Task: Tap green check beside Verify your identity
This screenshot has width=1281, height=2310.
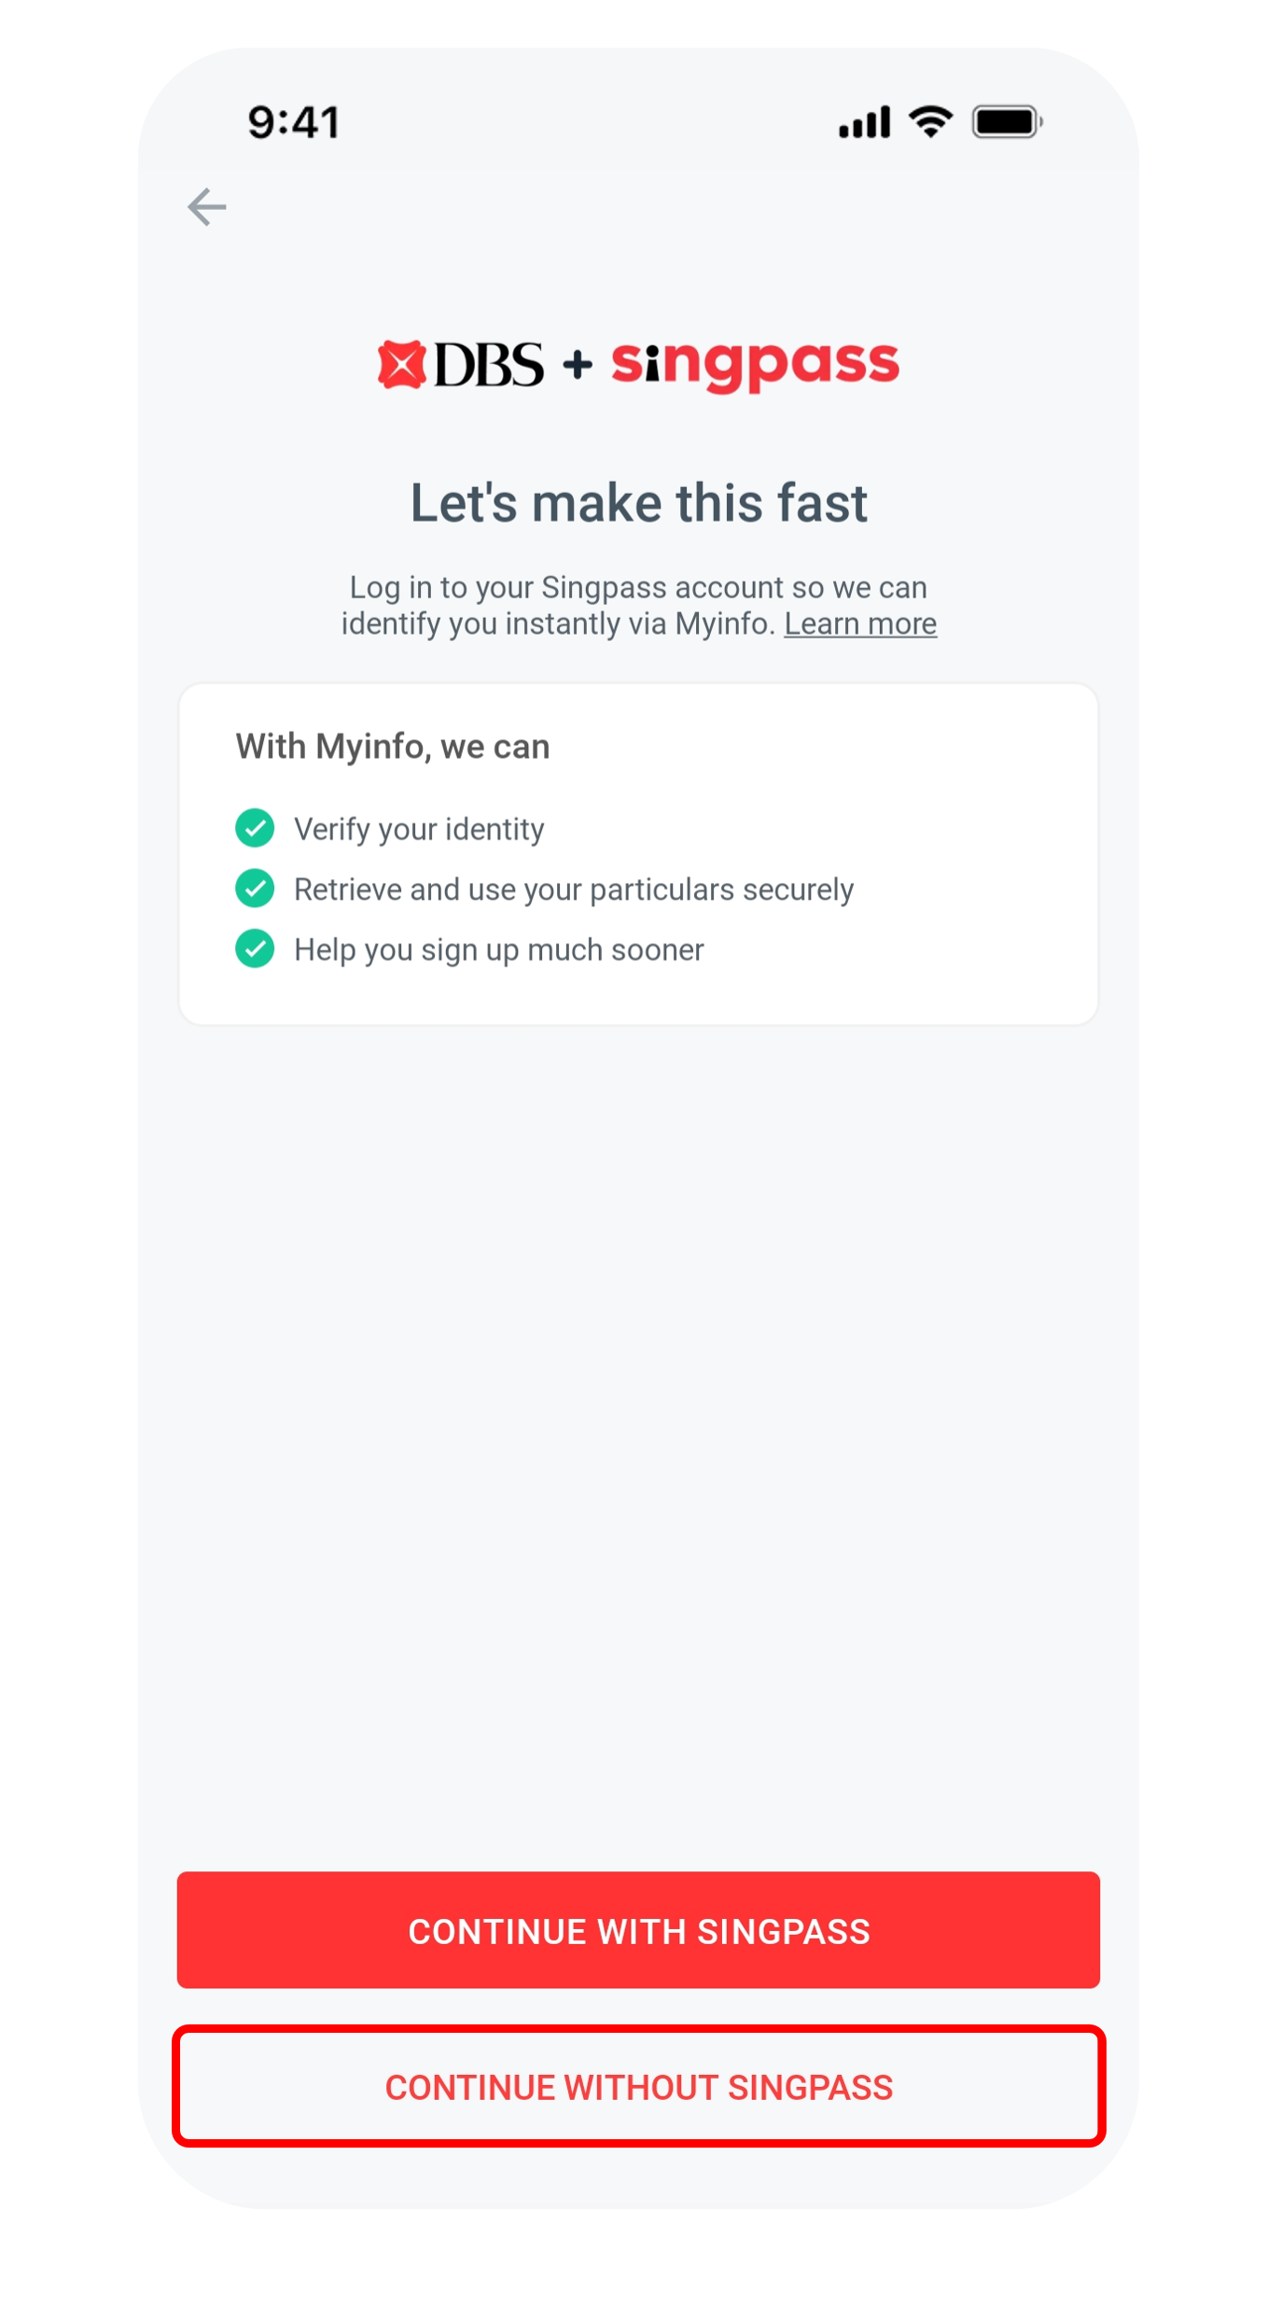Action: coord(255,828)
